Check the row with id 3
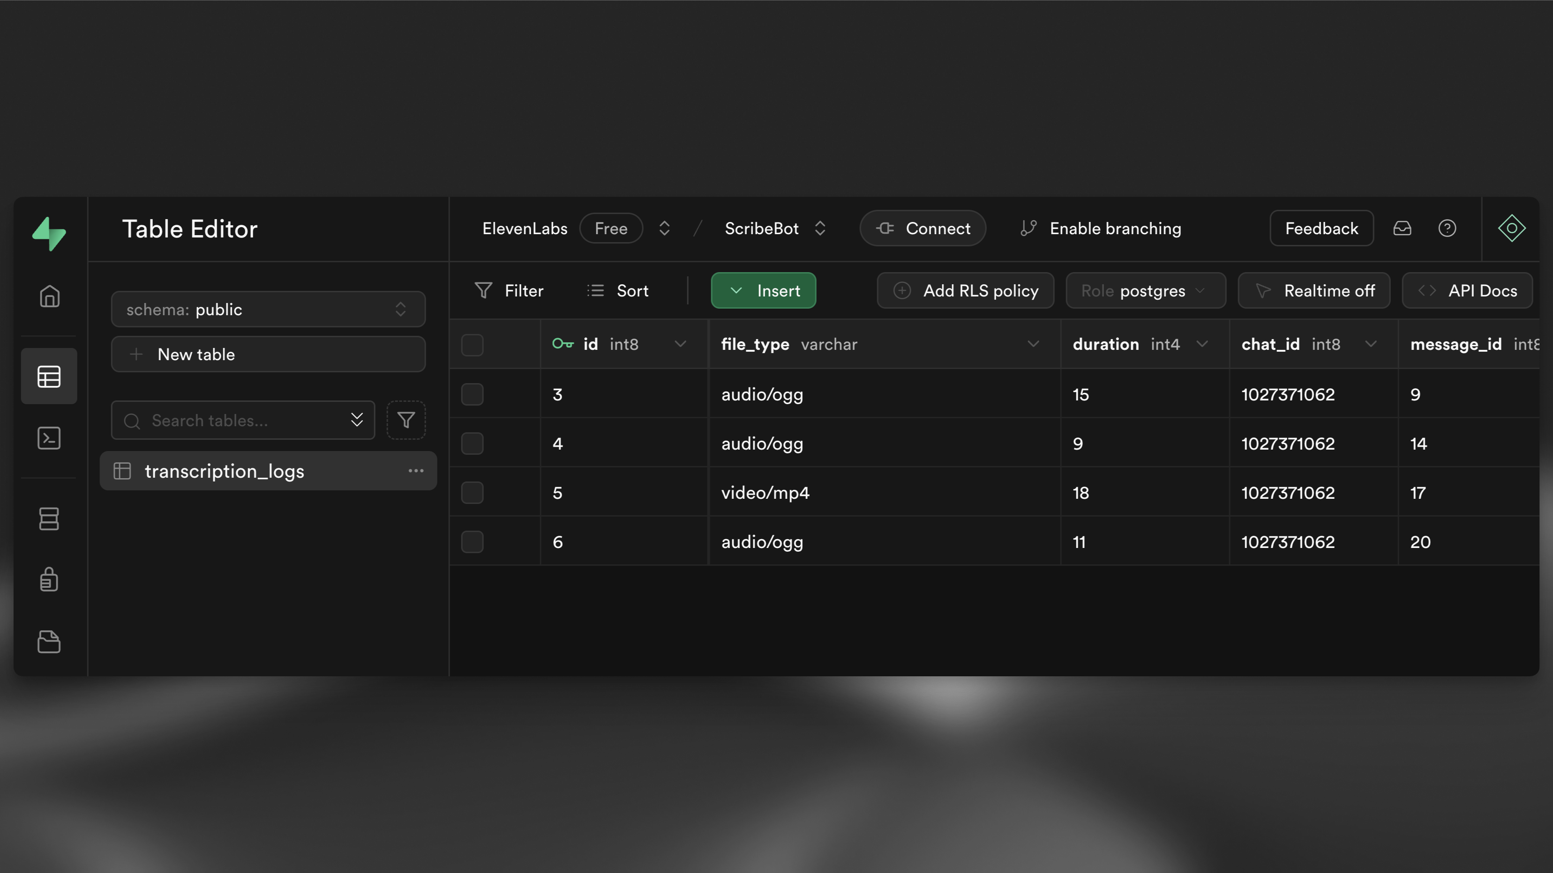This screenshot has width=1553, height=873. [472, 394]
